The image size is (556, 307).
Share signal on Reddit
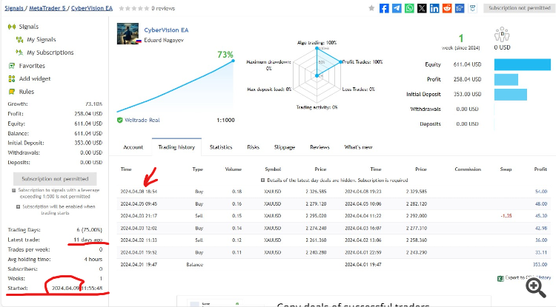pos(447,8)
